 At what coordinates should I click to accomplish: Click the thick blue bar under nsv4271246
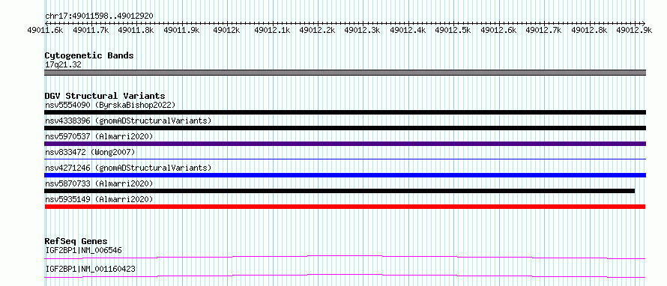click(x=345, y=175)
